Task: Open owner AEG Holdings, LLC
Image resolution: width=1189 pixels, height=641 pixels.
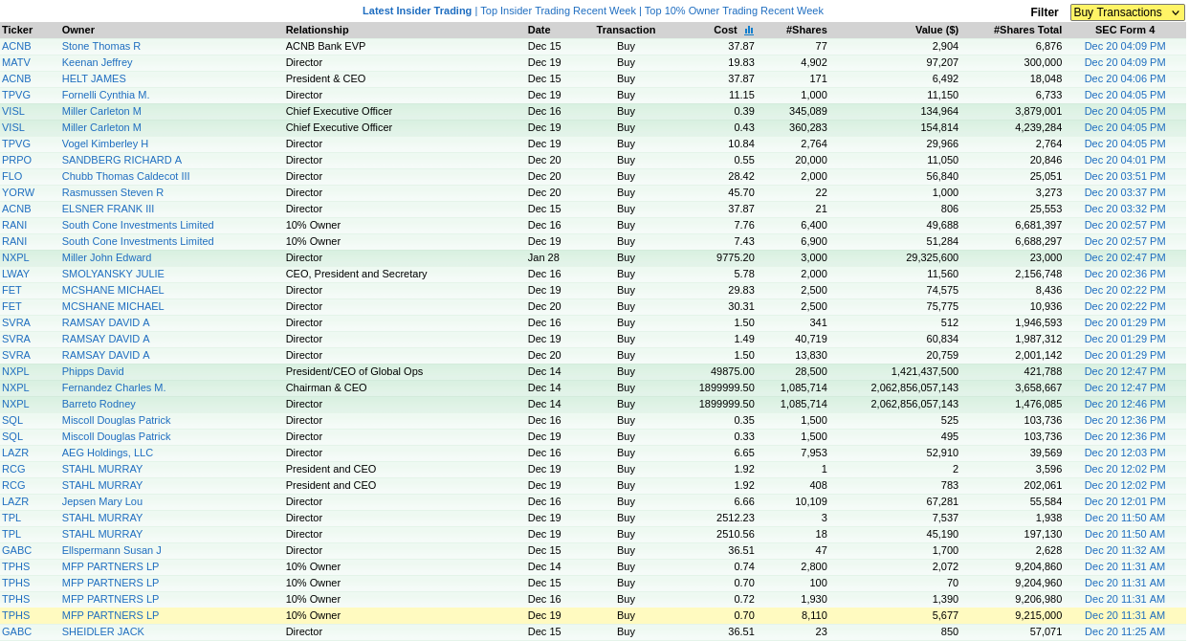Action: coord(107,453)
